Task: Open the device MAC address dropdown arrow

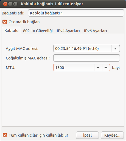Action: tap(116, 49)
